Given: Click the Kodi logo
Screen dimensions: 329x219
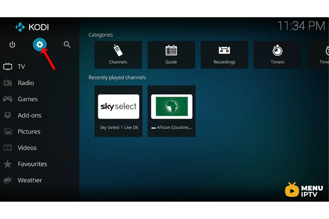Looking at the screenshot, I should pos(32,27).
